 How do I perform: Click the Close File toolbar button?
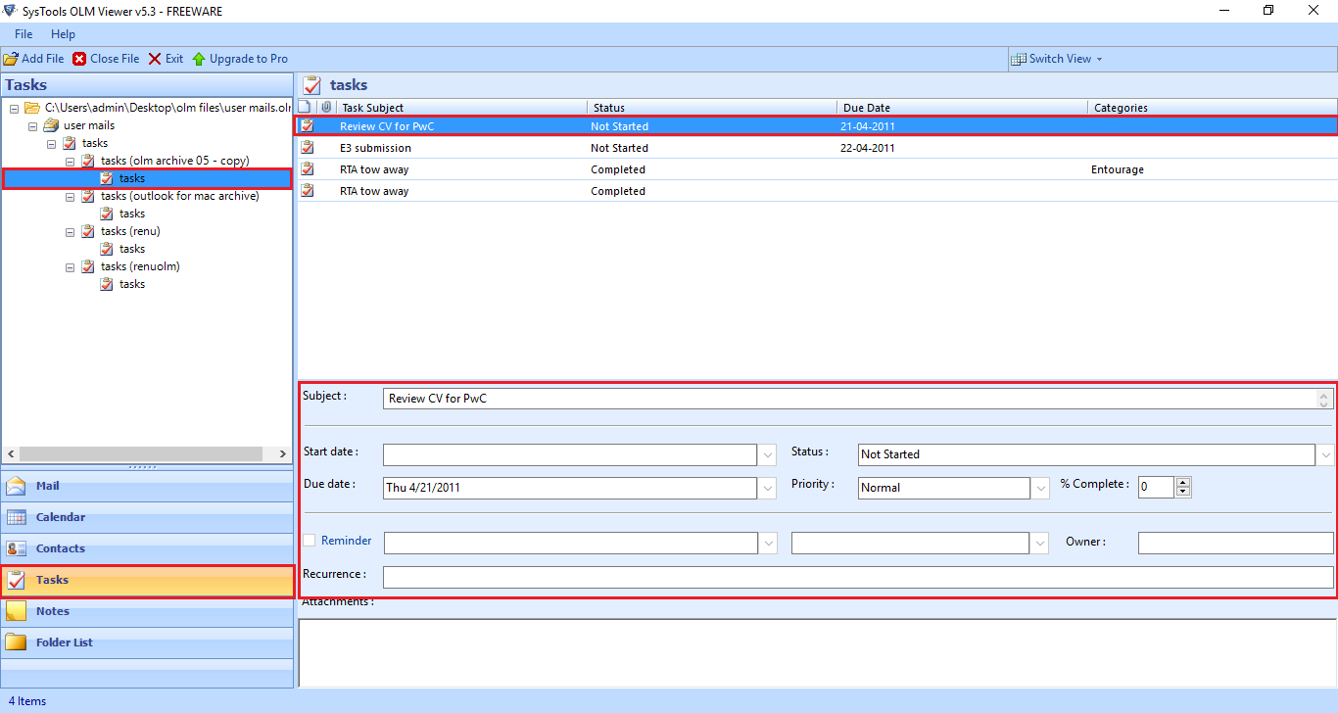(x=106, y=59)
